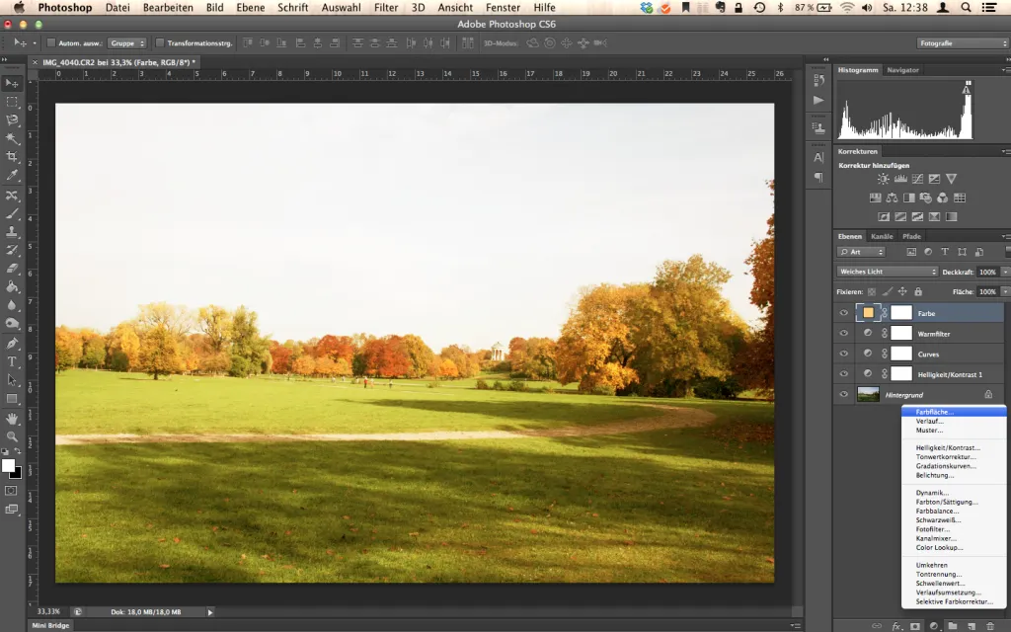Click the Brightness/Contrast adjustment icon
Image resolution: width=1011 pixels, height=632 pixels.
[x=883, y=179]
